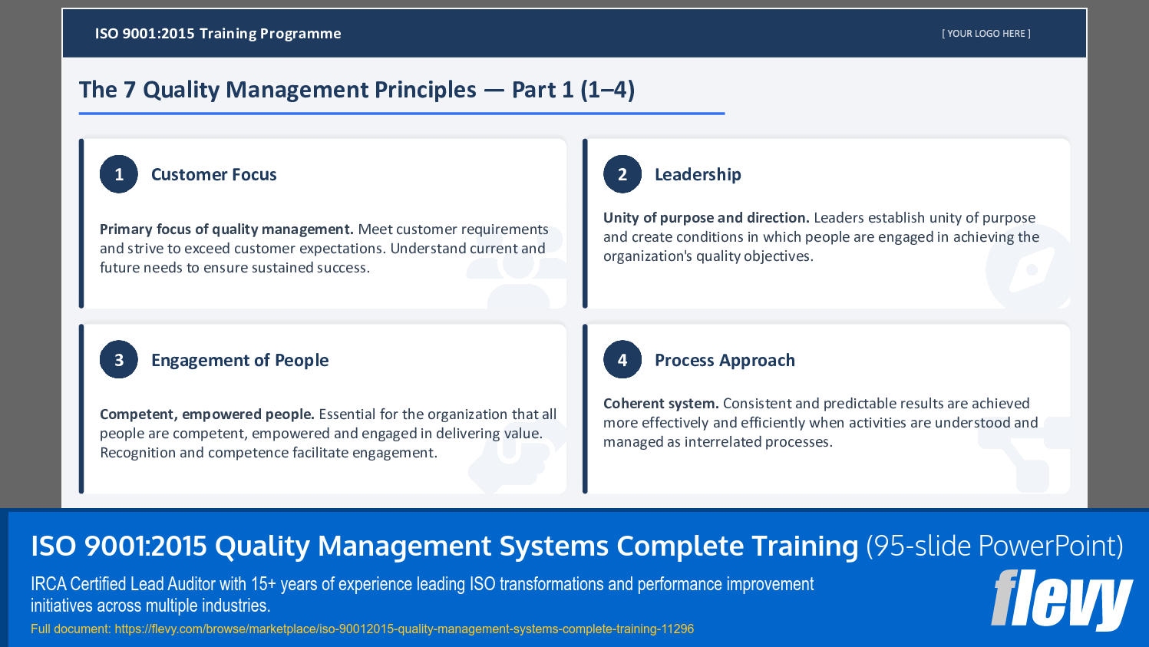Select the slide title about 7 Quality Management Principles

click(x=358, y=90)
